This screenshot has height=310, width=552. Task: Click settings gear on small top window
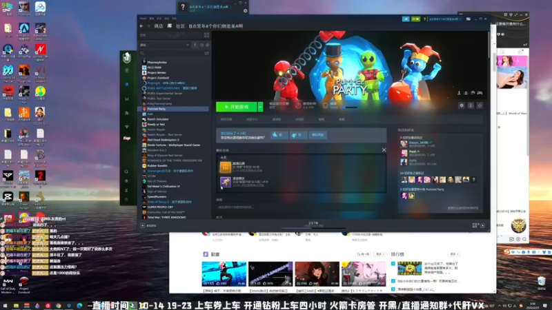(246, 11)
